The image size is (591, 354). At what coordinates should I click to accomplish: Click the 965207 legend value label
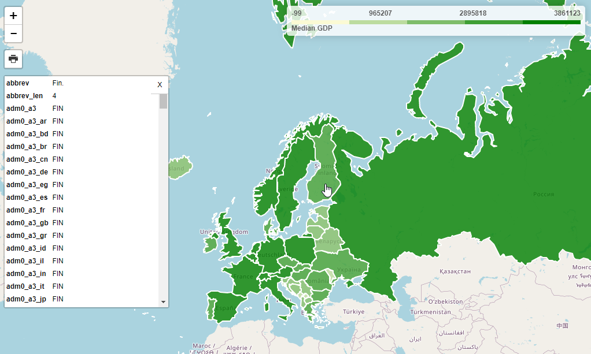click(x=380, y=13)
